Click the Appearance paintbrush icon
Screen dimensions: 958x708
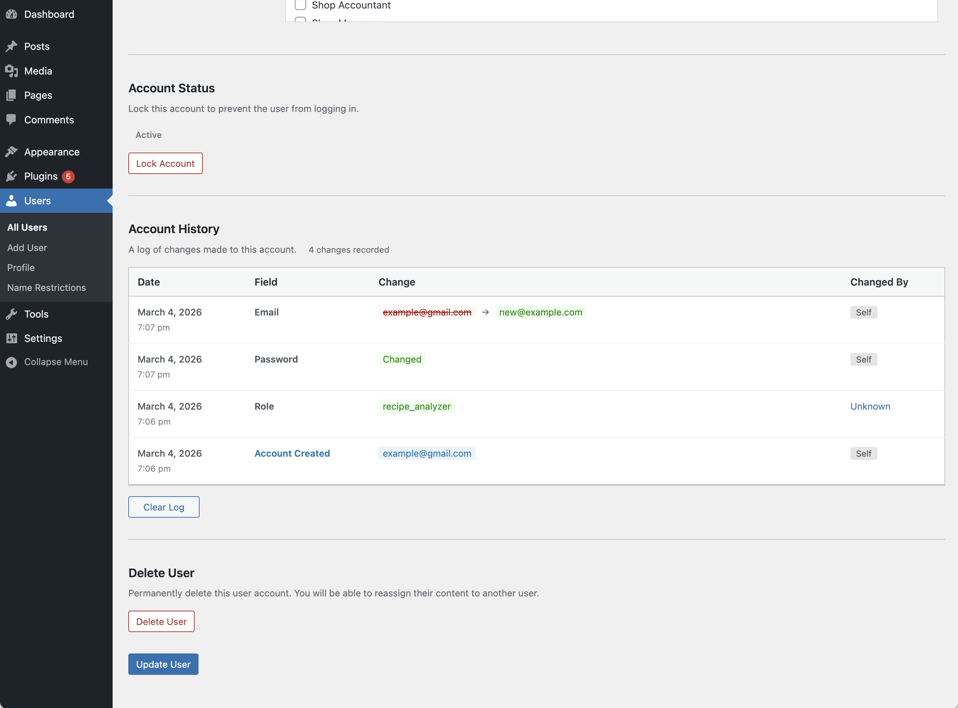(11, 152)
